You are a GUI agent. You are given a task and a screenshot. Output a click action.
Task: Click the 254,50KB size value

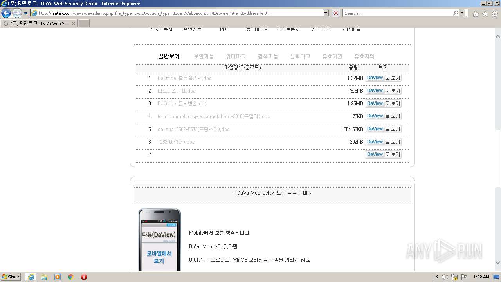point(353,129)
